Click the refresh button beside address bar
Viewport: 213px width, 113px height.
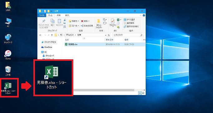[x=109, y=35]
